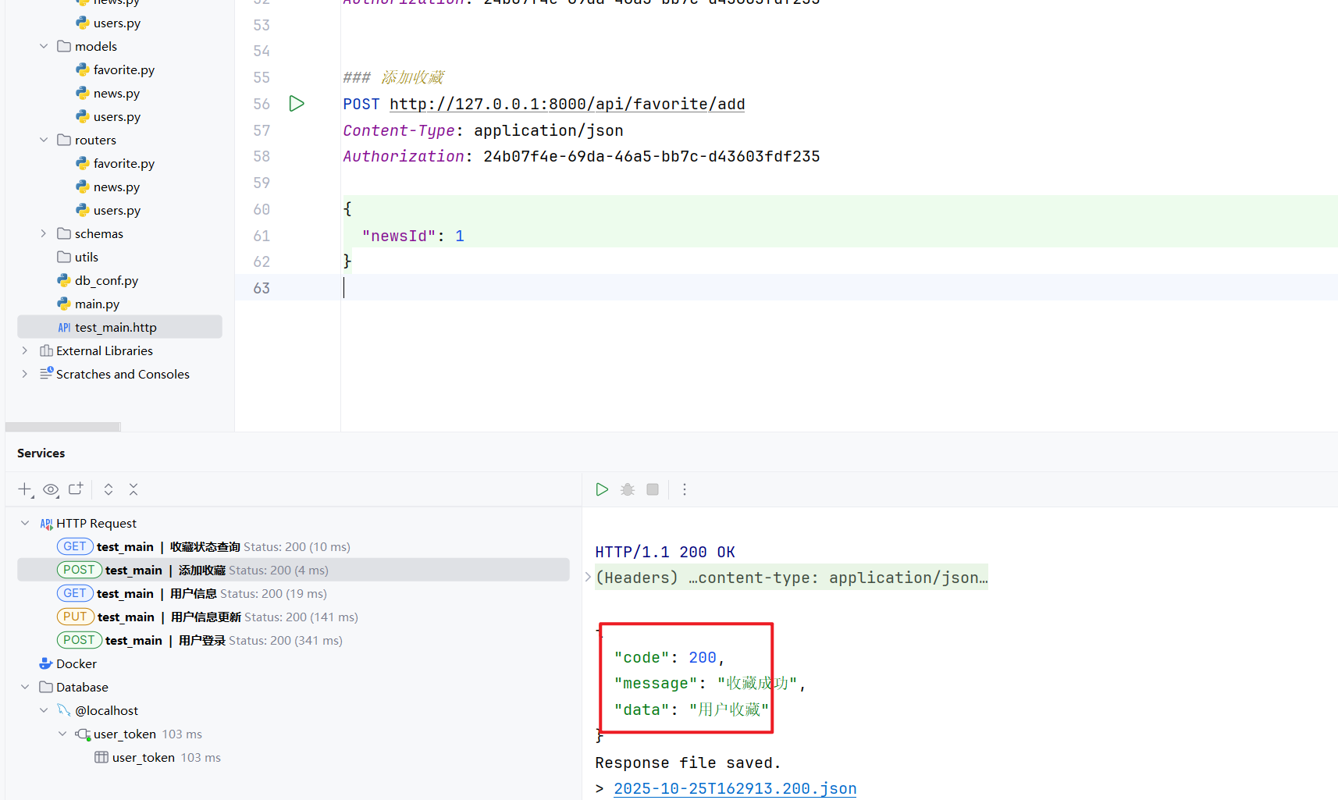This screenshot has height=800, width=1338.
Task: Select test_main.http in project tree
Action: tap(116, 328)
